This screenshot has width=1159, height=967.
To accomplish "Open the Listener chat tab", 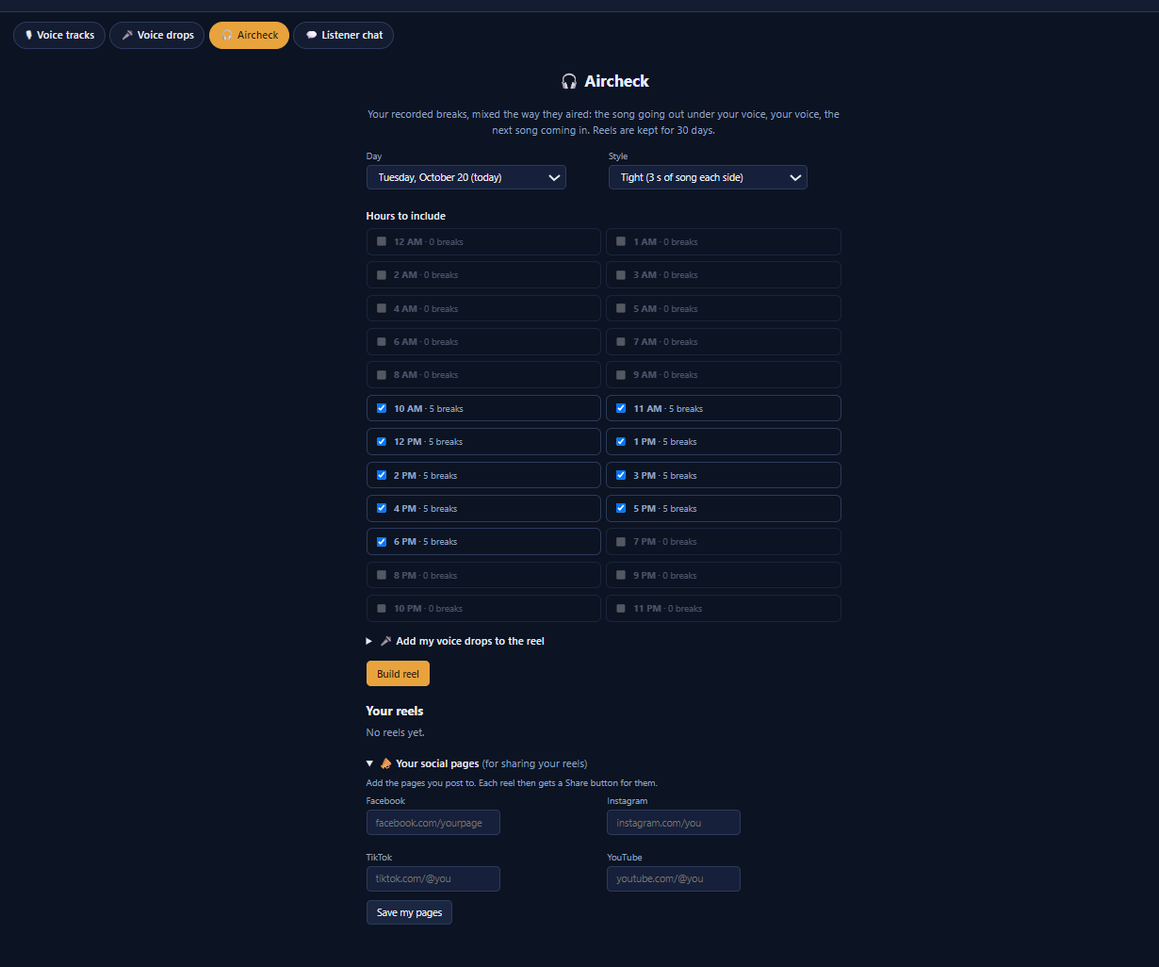I will point(343,35).
